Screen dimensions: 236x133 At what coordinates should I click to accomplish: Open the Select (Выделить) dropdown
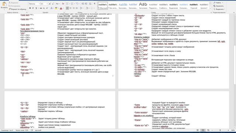(219, 9)
